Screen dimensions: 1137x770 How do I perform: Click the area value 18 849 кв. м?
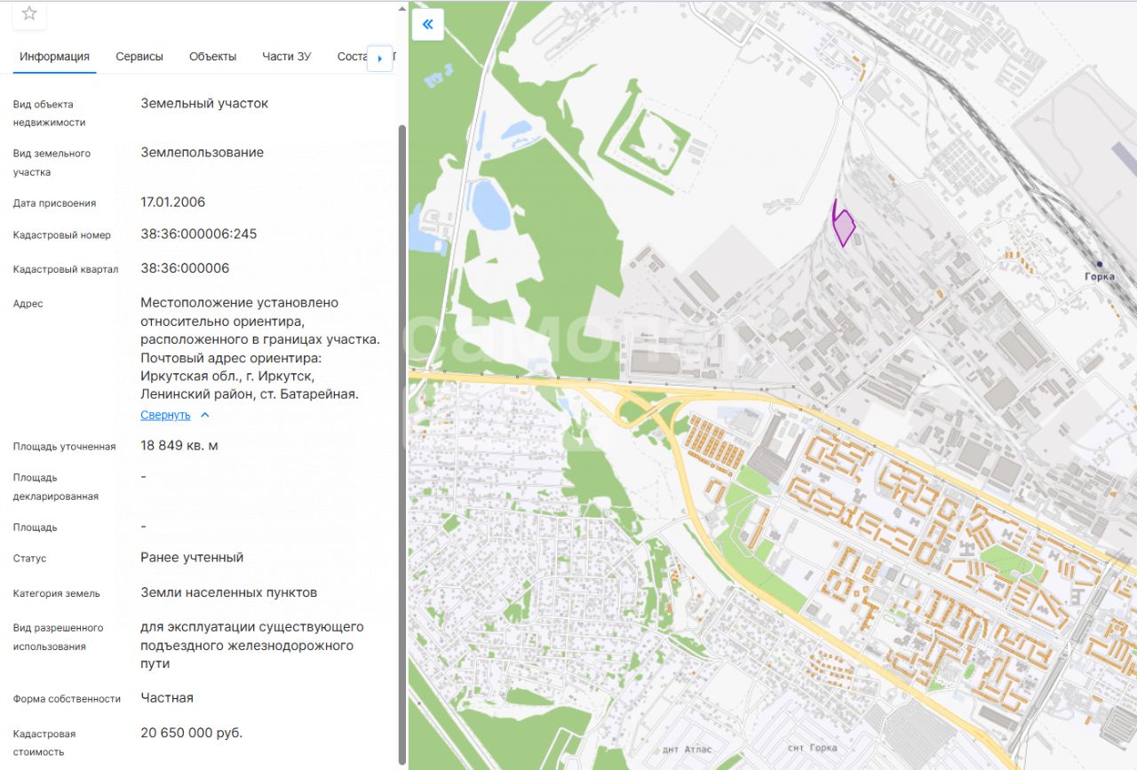click(179, 446)
